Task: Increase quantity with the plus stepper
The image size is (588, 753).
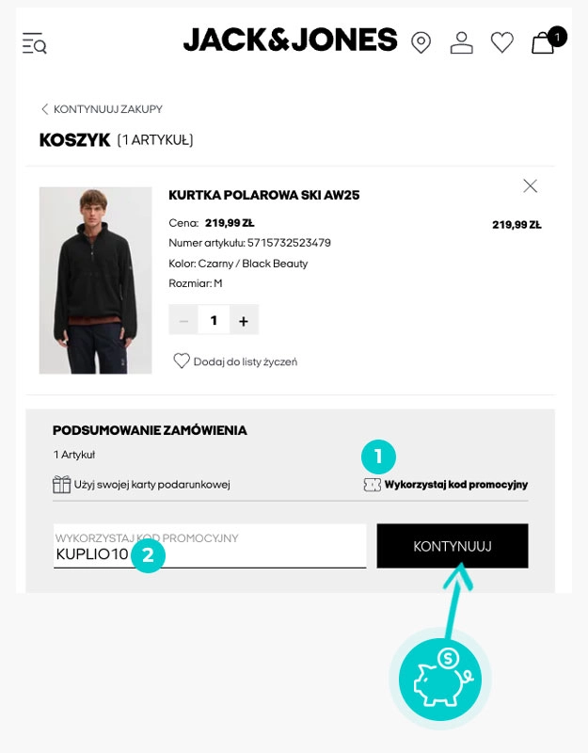Action: (x=244, y=319)
